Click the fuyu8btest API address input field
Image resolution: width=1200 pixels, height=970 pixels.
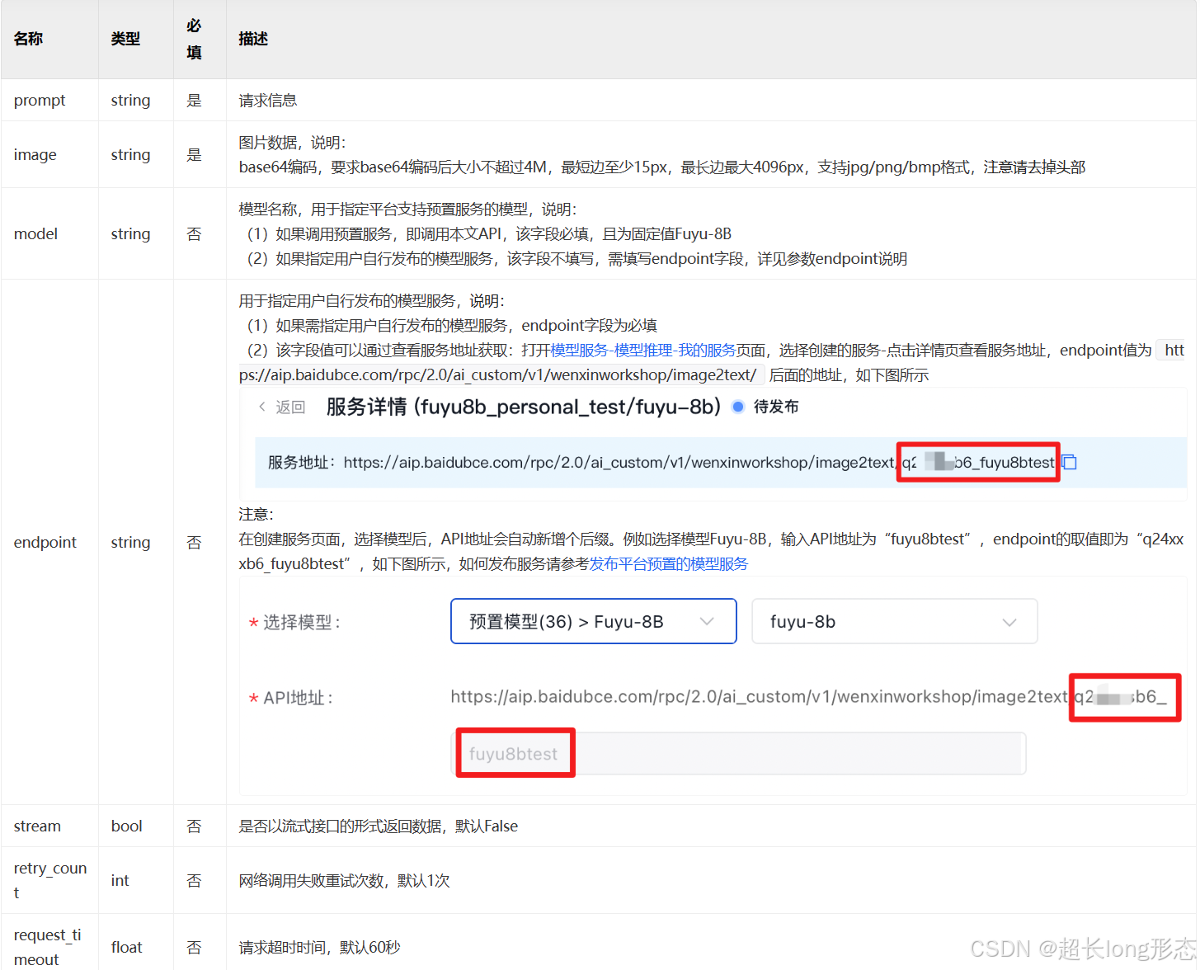[x=740, y=753]
